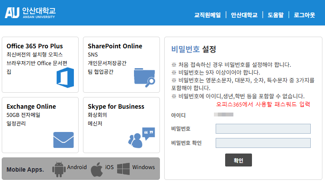The image size is (325, 182).
Task: Focus the 비밀번호 확인 confirmation field
Action: coord(263,143)
